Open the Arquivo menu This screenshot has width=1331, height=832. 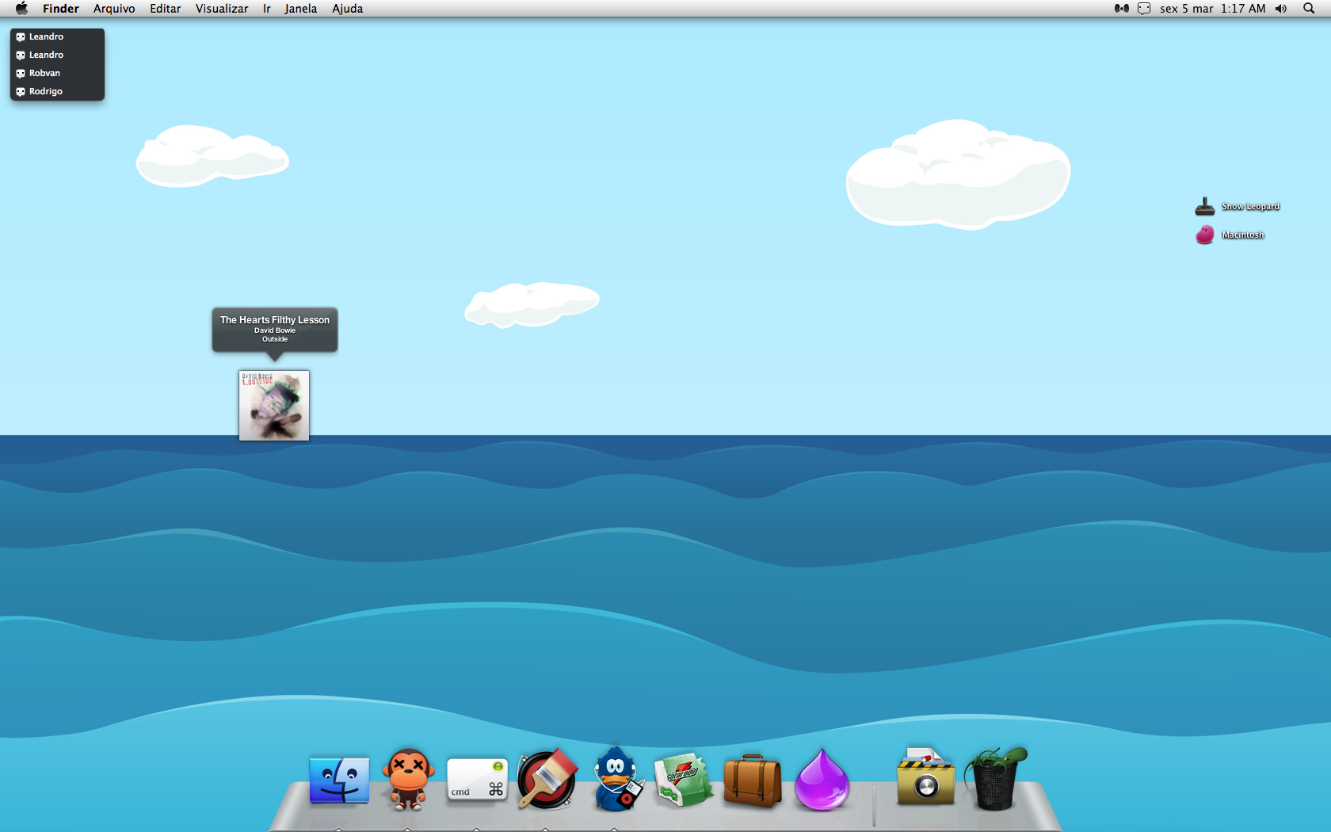(x=114, y=9)
